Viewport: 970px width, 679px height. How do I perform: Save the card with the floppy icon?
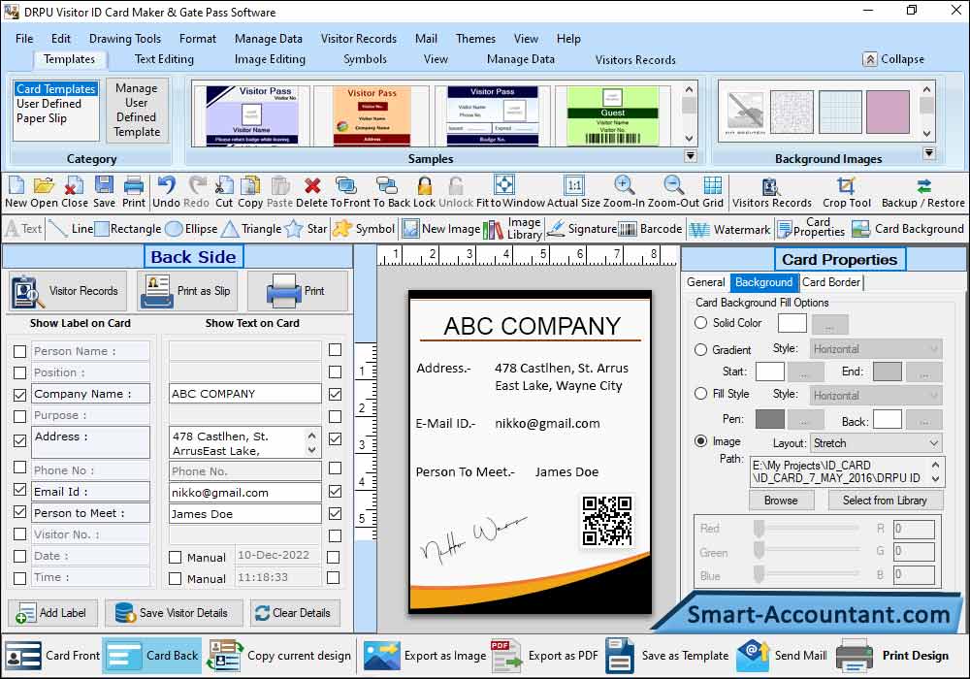[x=104, y=192]
